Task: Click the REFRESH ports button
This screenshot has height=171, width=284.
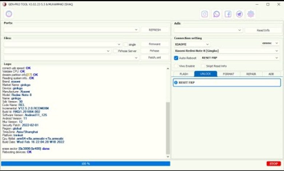Action: point(155,30)
